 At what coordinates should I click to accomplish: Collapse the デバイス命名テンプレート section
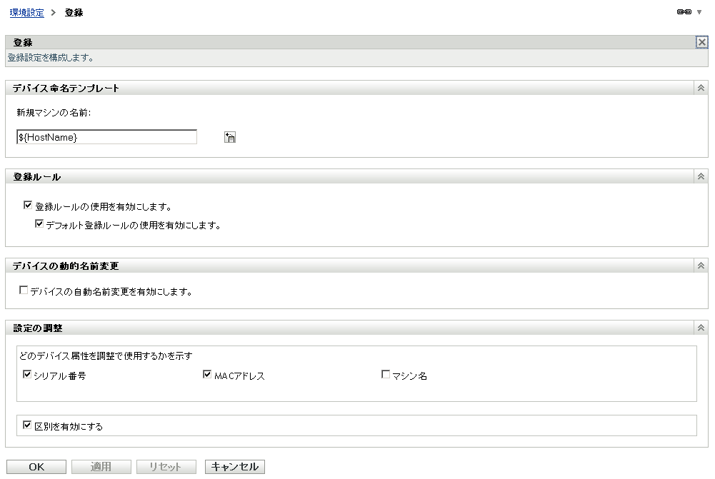[700, 87]
